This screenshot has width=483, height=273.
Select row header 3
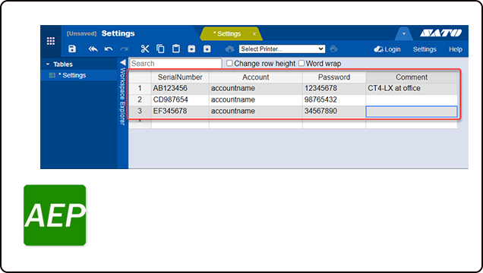140,111
